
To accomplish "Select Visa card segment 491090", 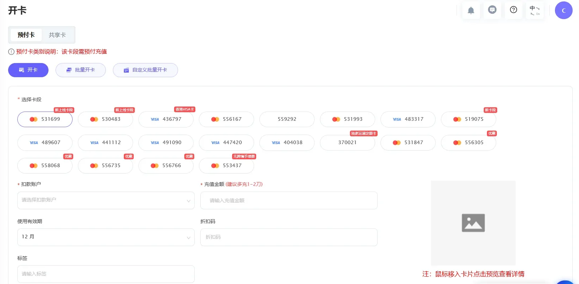I will tap(166, 143).
